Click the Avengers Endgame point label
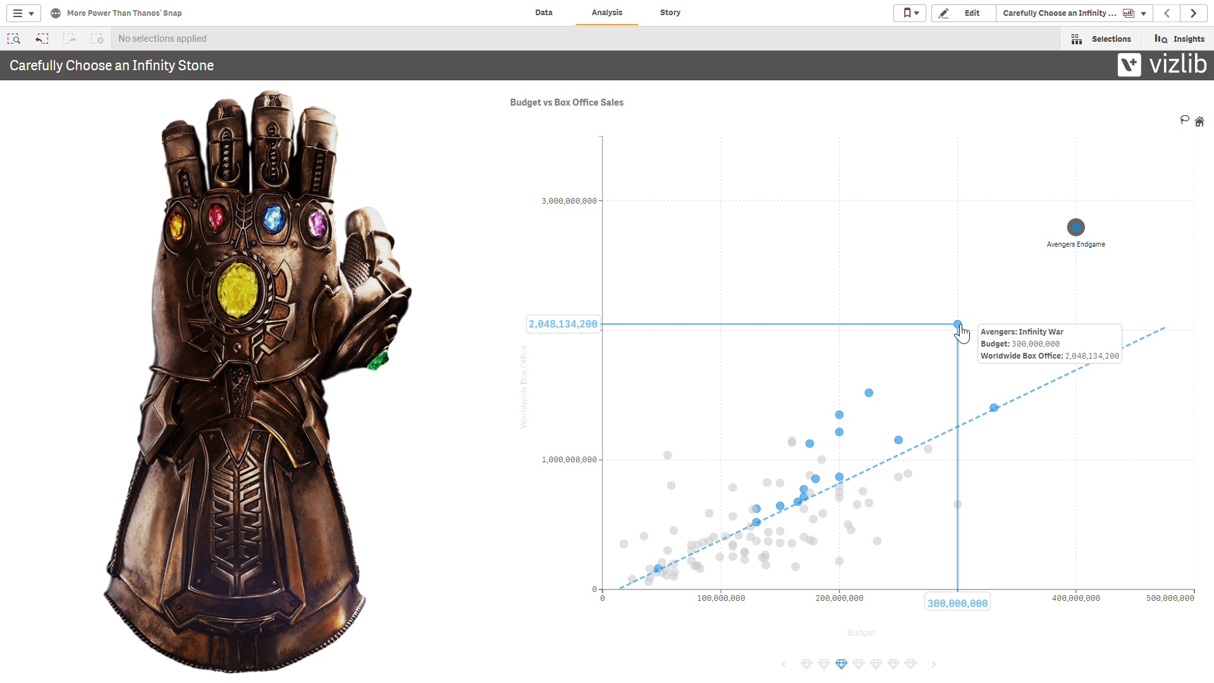The height and width of the screenshot is (683, 1214). click(1076, 244)
